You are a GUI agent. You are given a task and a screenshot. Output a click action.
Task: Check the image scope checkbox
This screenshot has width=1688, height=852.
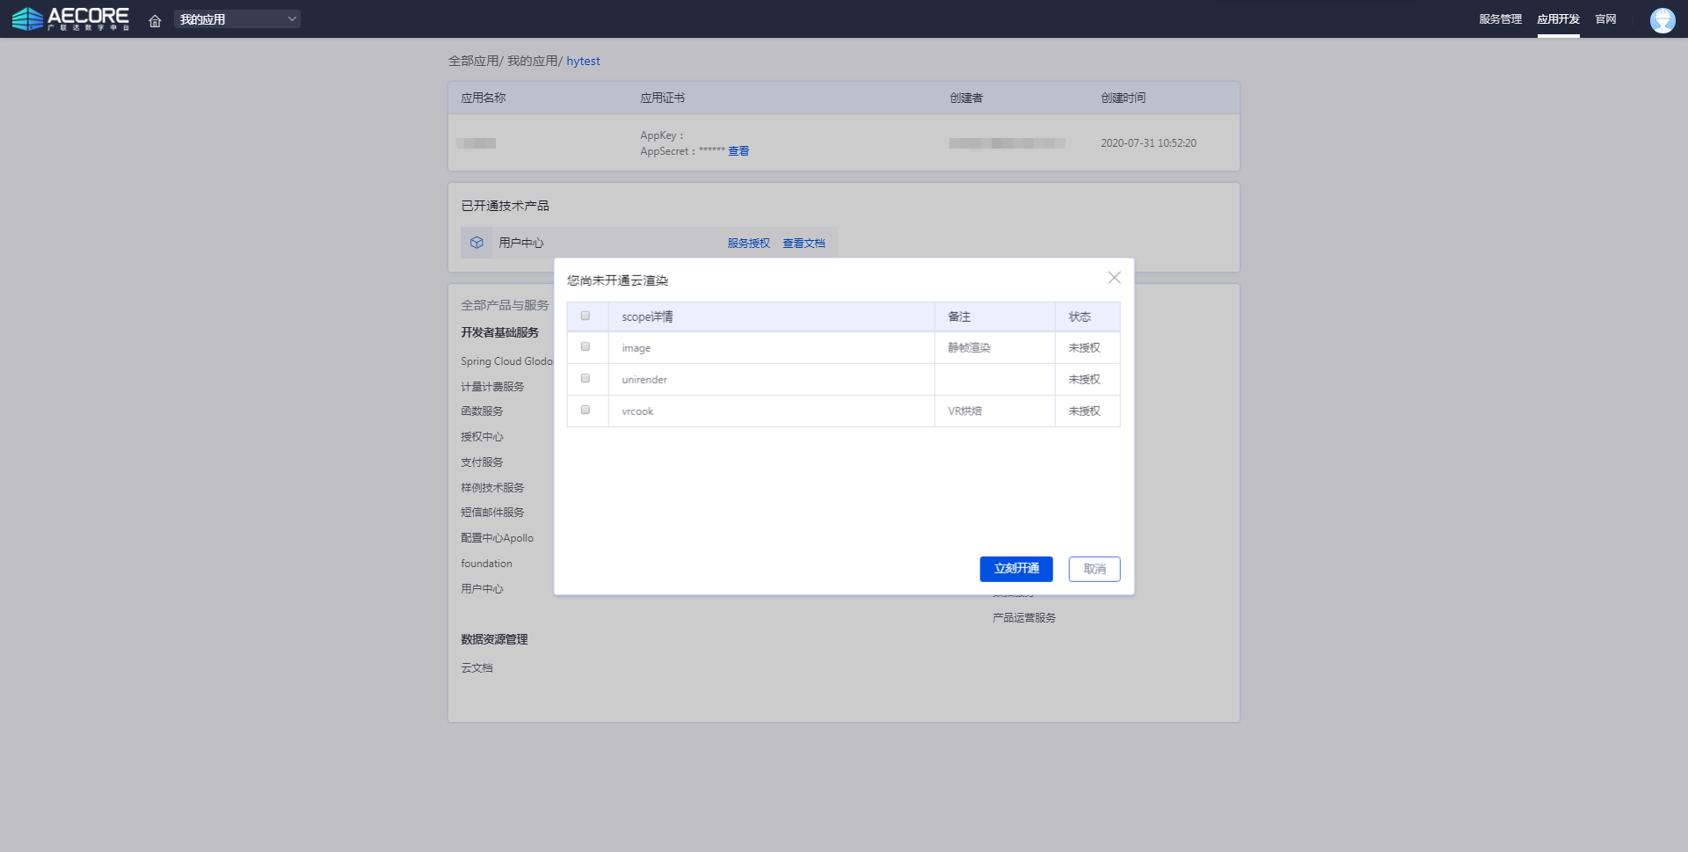pos(586,347)
